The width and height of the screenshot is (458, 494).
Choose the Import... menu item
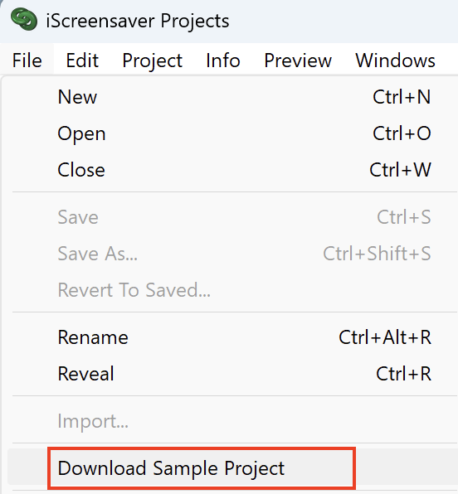point(232,421)
